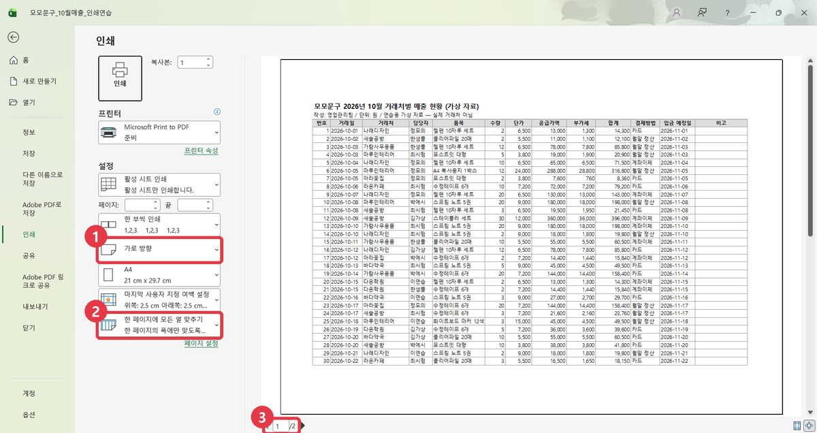Open Help with the question mark icon
This screenshot has width=817, height=433.
(x=728, y=13)
